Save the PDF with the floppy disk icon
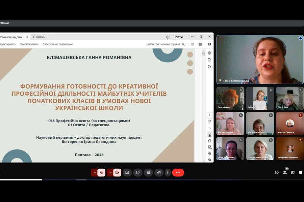Viewport: 304px width, 202px height. click(x=193, y=44)
